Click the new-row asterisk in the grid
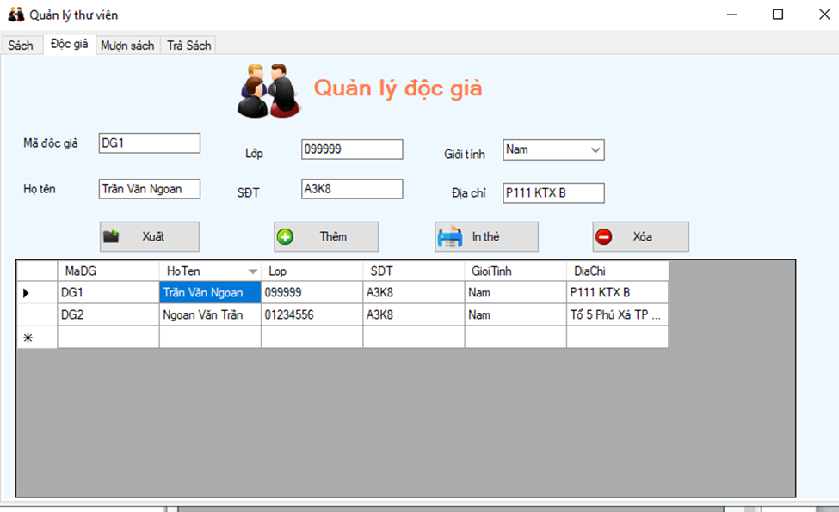The image size is (839, 512). point(27,337)
